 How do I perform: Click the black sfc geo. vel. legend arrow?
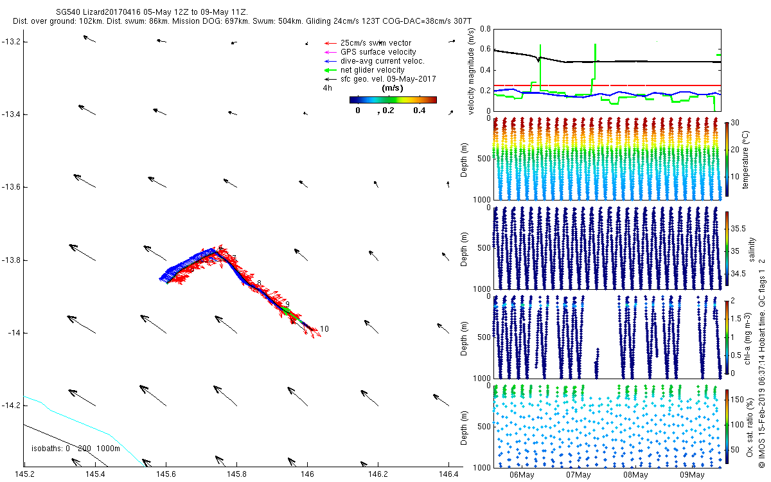pos(328,79)
